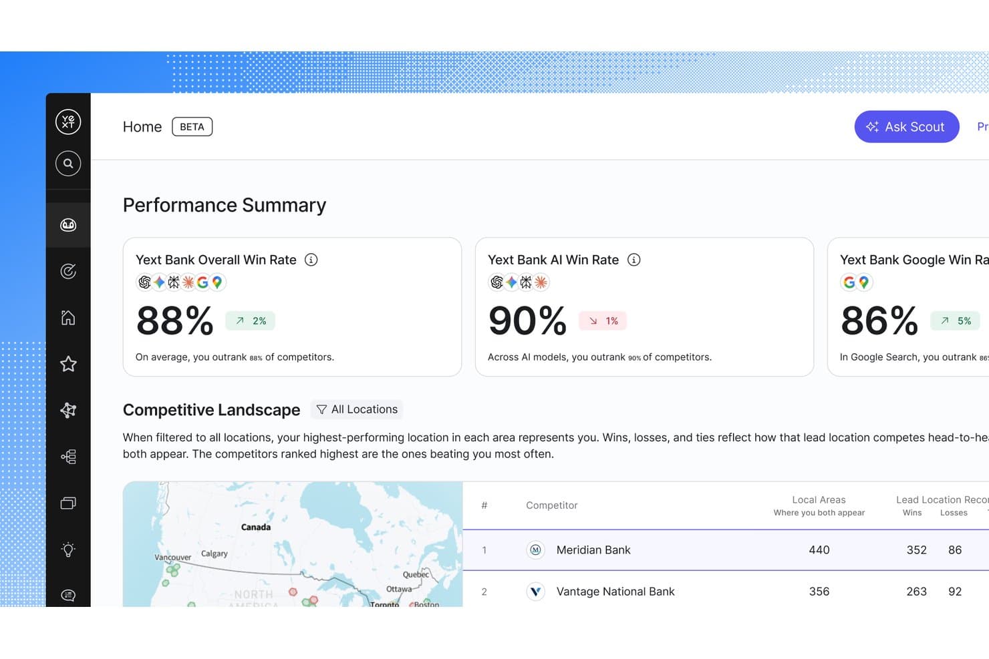Click the Home page title
The height and width of the screenshot is (659, 989).
142,127
